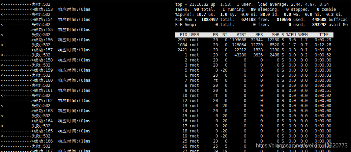
Task: Click the '成功:164' log line
Action: pos(46,121)
